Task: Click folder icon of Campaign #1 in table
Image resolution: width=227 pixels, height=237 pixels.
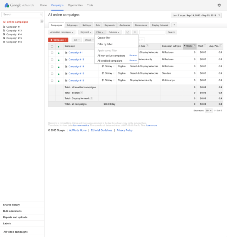Action: 66,52
